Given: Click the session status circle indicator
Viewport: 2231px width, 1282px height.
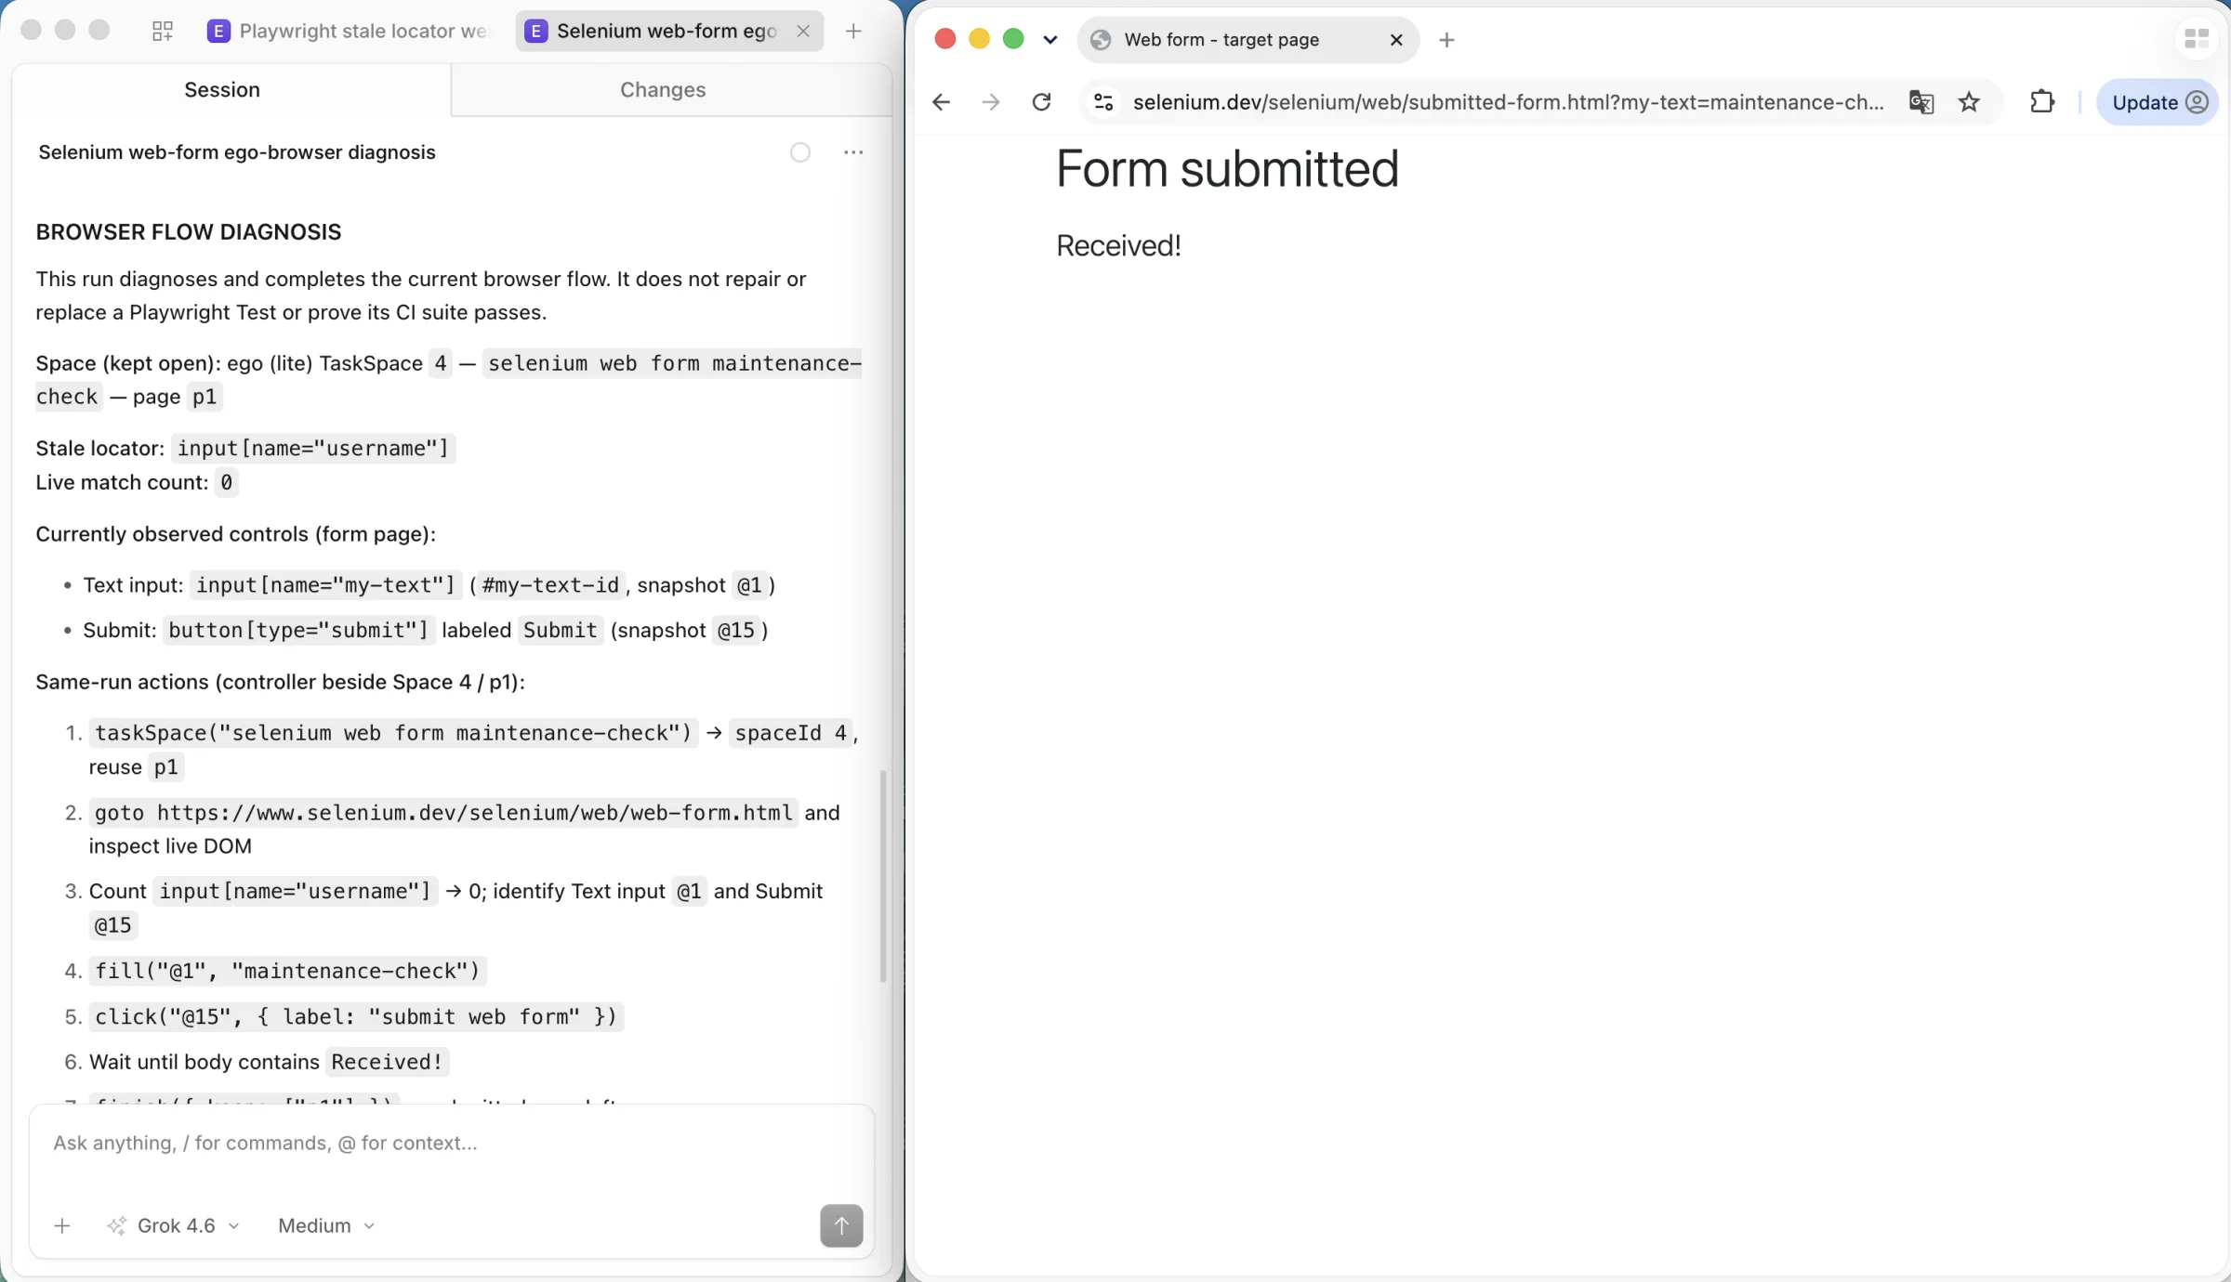Looking at the screenshot, I should (800, 152).
